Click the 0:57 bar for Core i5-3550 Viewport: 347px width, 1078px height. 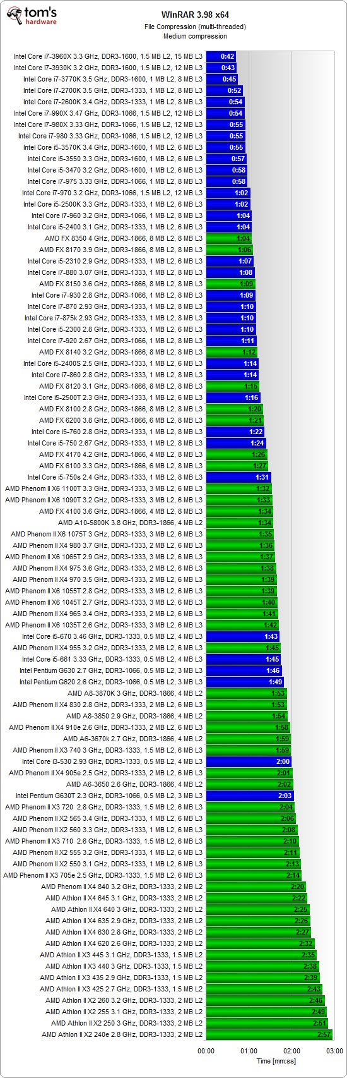pyautogui.click(x=226, y=159)
